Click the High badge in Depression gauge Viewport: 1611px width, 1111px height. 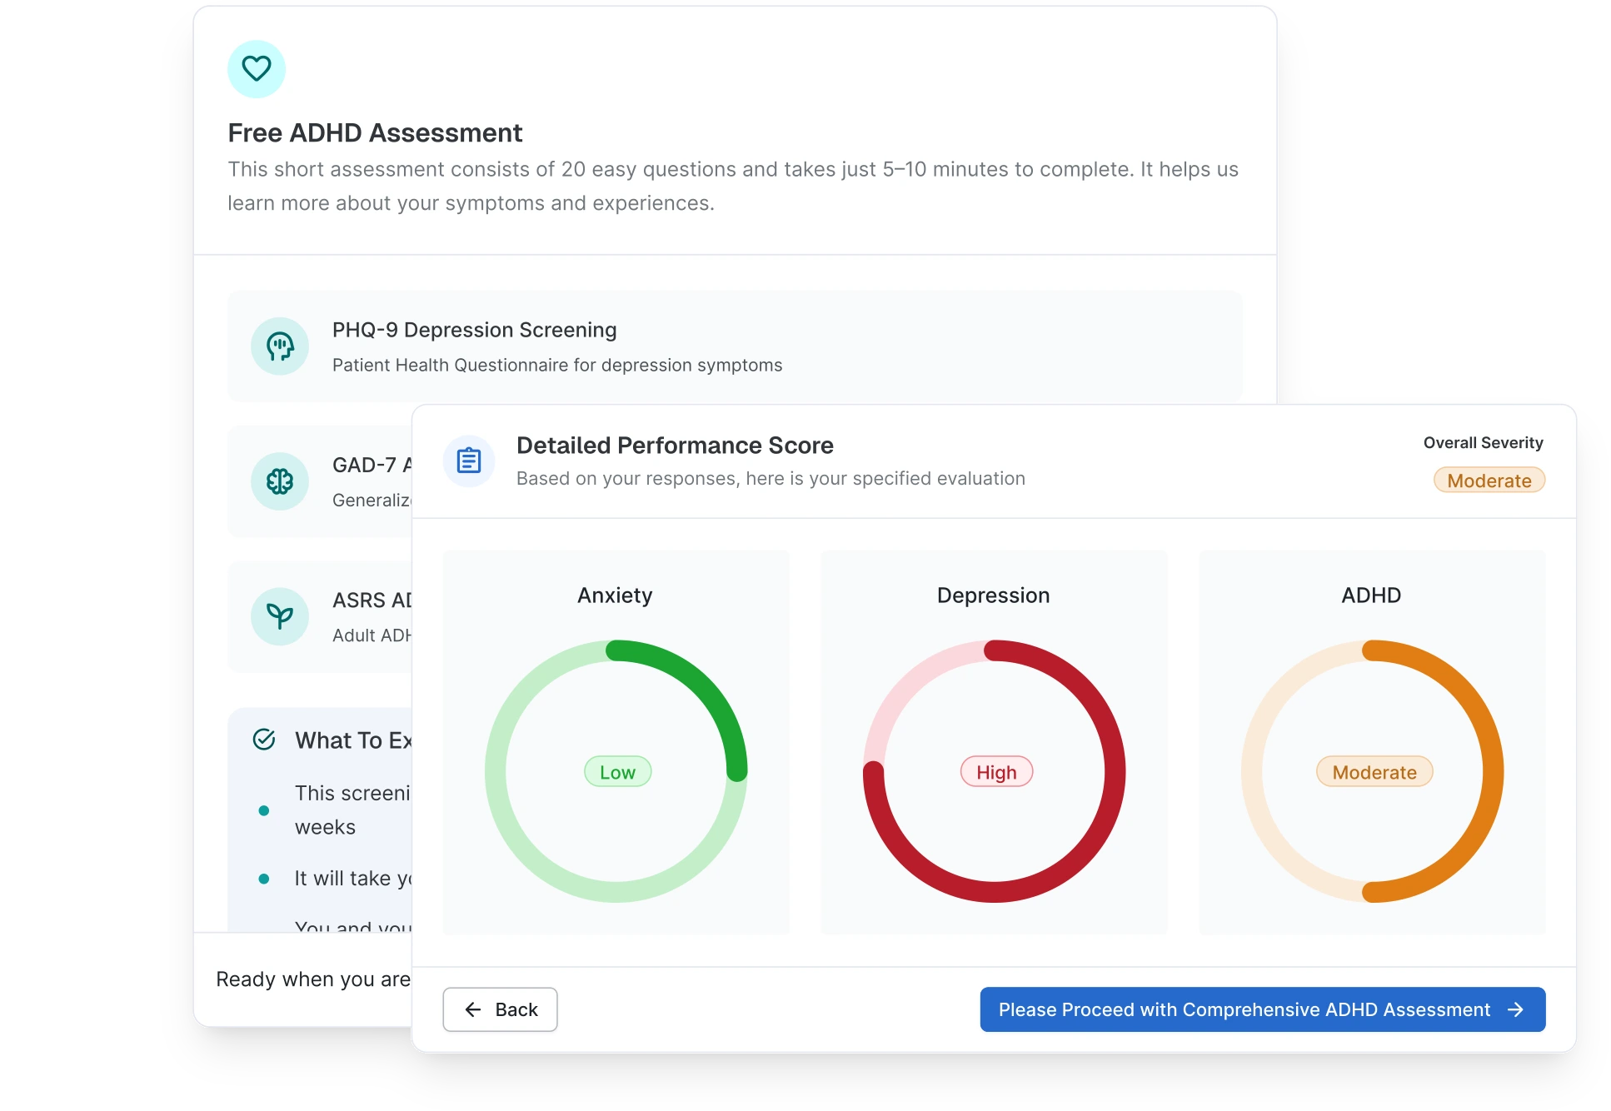tap(996, 772)
